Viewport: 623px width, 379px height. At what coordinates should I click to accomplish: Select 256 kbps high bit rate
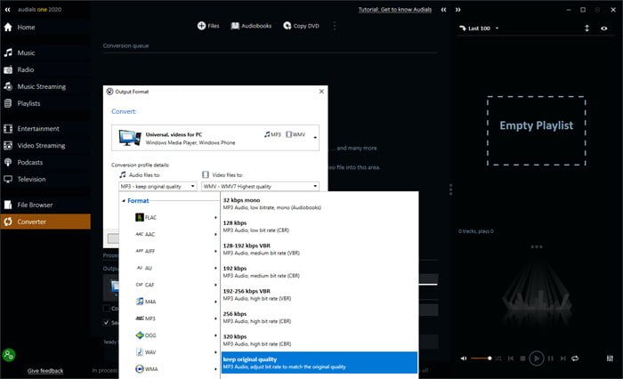pos(320,317)
